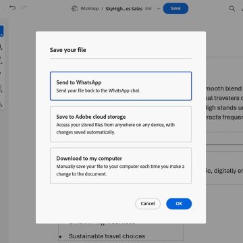
Task: Open the search magnifier icon
Action: (232, 9)
